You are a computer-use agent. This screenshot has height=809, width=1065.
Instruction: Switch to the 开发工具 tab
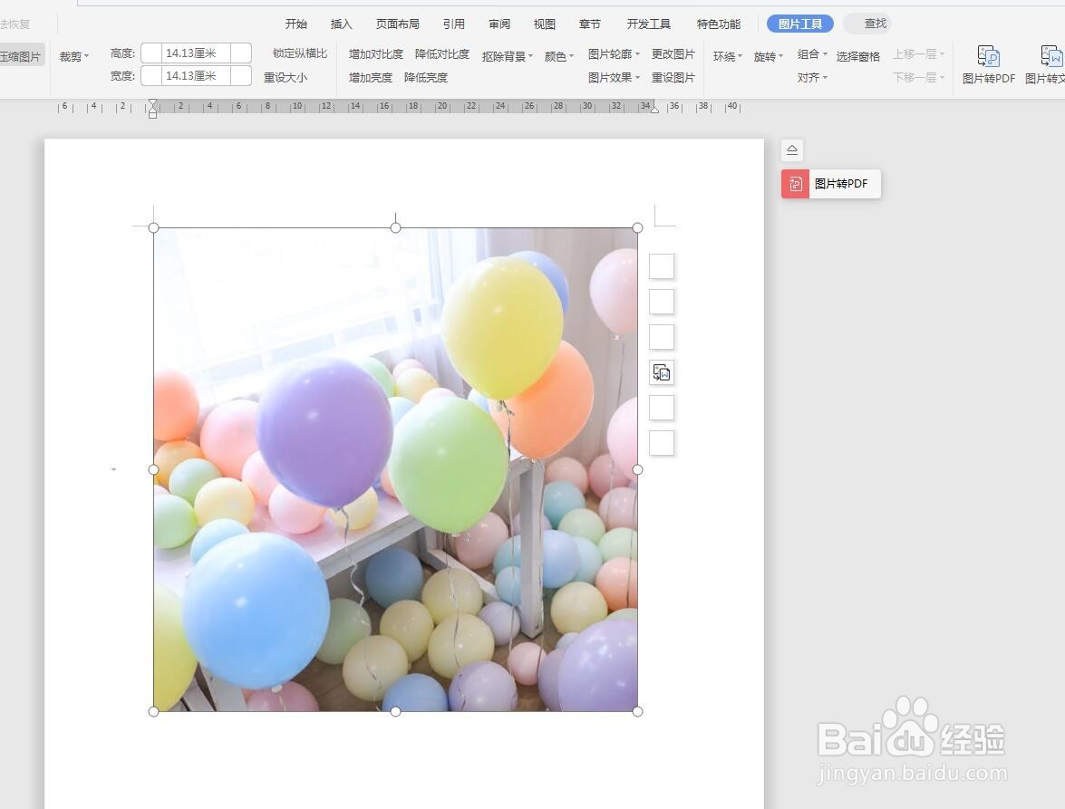649,24
